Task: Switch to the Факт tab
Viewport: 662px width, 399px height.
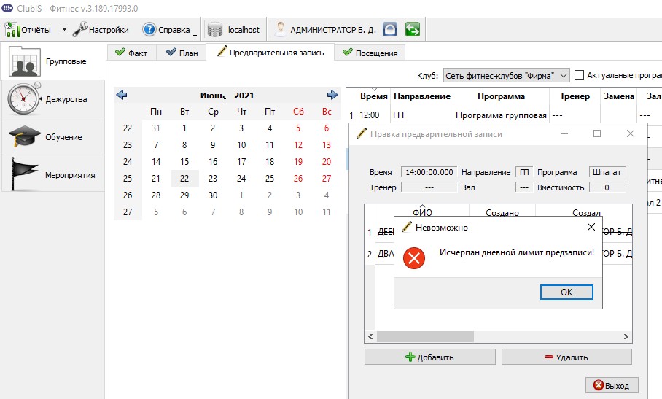Action: [131, 53]
